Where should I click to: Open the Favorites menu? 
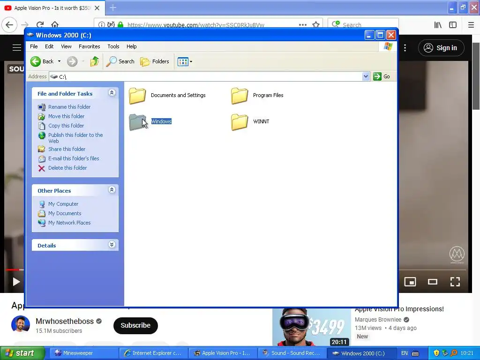(90, 46)
